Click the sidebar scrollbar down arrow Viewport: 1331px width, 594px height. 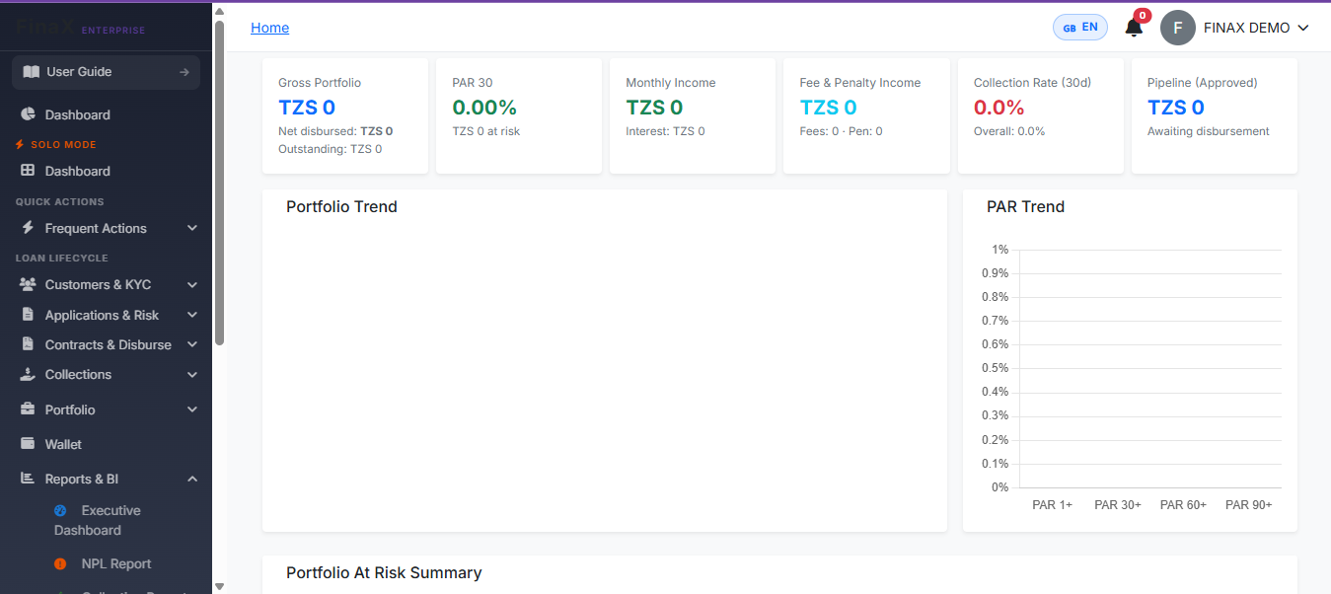pyautogui.click(x=219, y=586)
